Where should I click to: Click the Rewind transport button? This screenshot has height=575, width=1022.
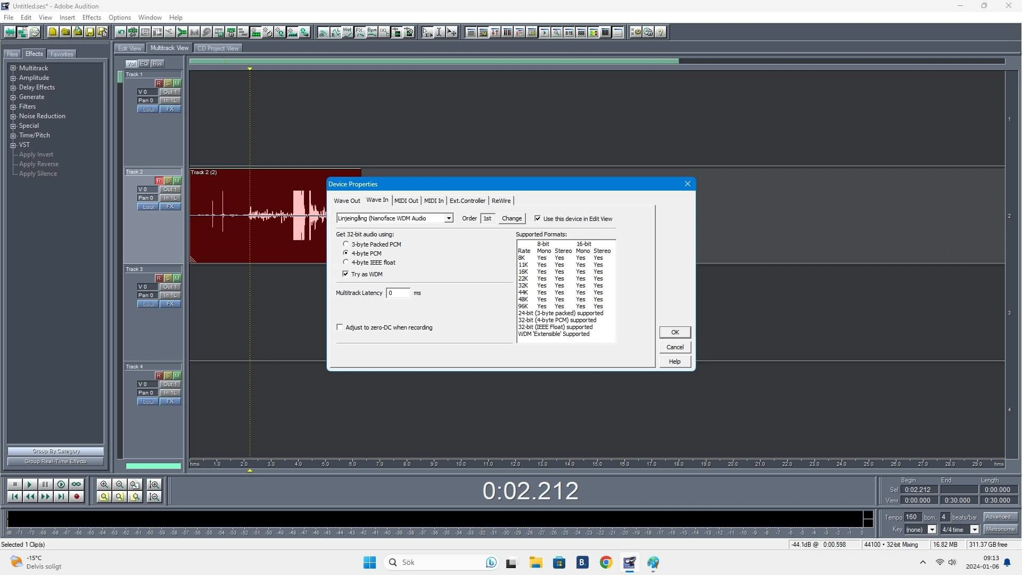pos(30,497)
